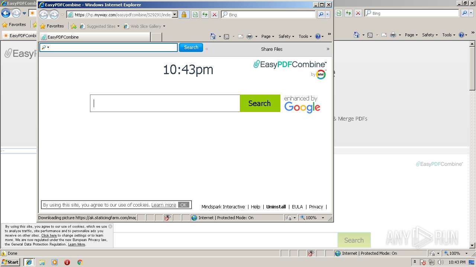
Task: Open the Uninstall link in footer
Action: (x=276, y=207)
